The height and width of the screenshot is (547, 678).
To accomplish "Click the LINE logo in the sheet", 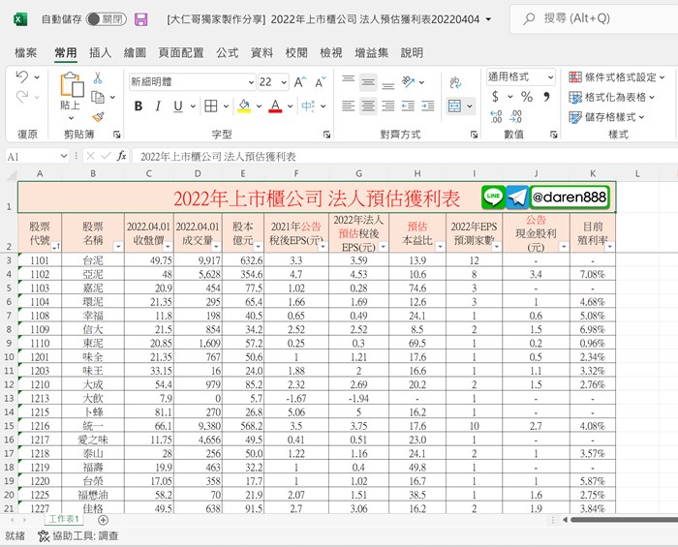I will [493, 197].
